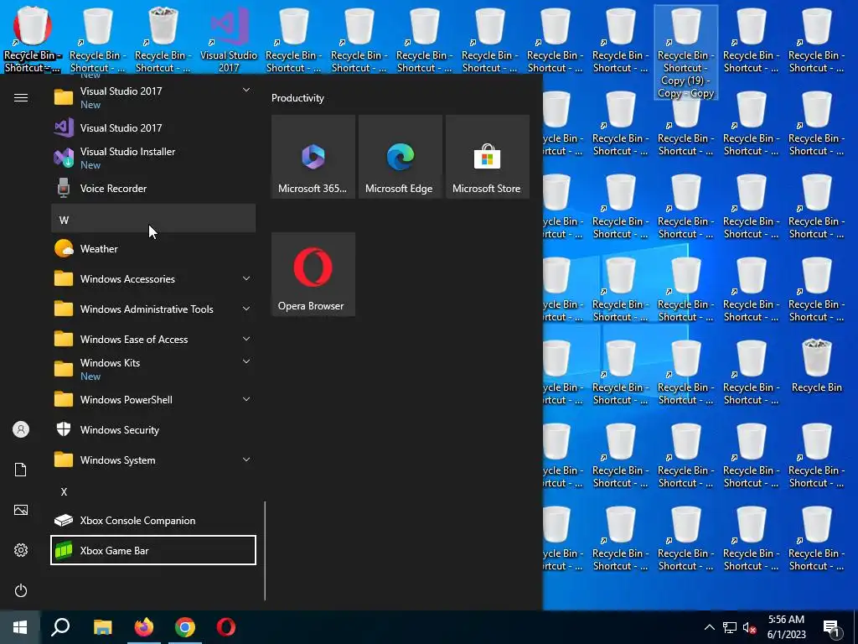Open Visual Studio 2017 app entry
Image resolution: width=858 pixels, height=644 pixels.
pos(153,127)
